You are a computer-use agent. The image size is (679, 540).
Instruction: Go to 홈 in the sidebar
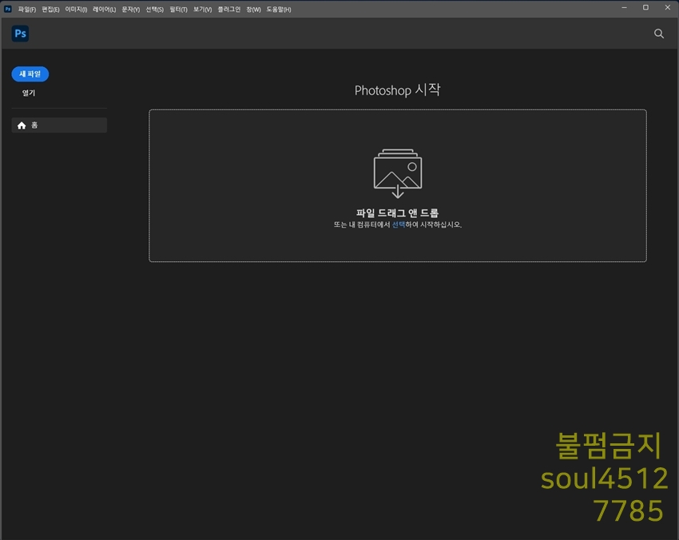[x=59, y=125]
